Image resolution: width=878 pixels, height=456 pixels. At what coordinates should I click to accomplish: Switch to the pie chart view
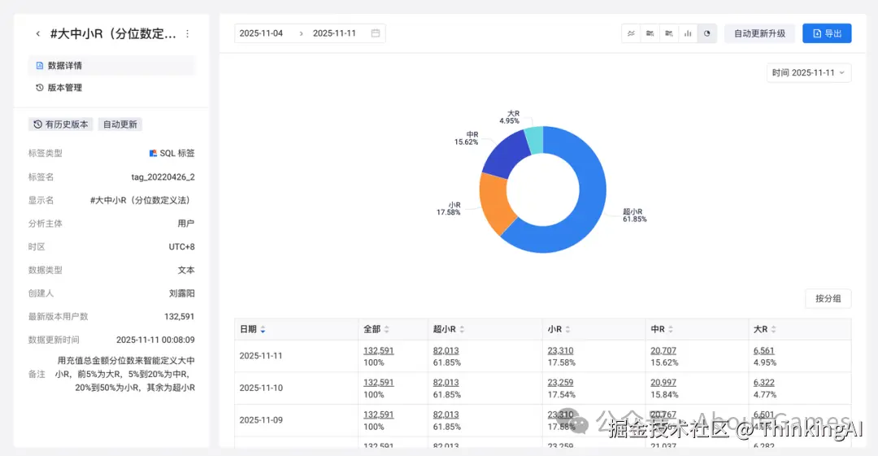point(707,33)
